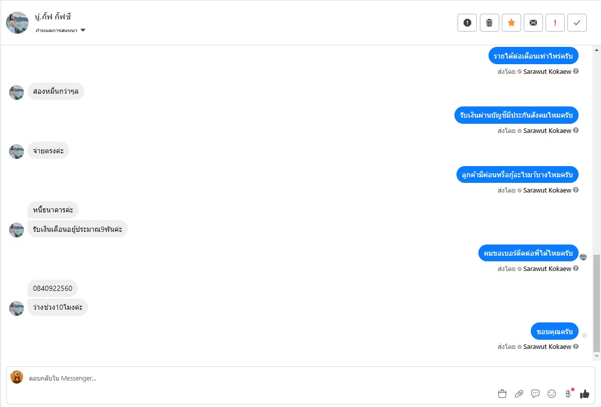Attach a file with paperclip icon
This screenshot has height=407, width=601.
click(519, 393)
